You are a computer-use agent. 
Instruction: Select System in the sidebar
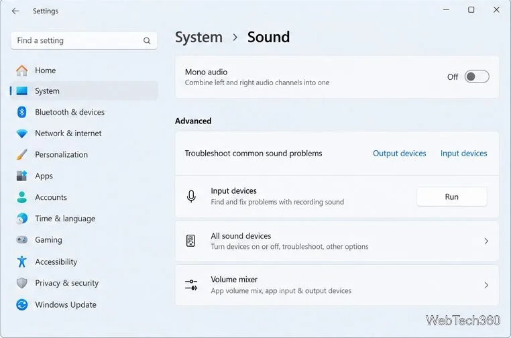click(x=84, y=91)
